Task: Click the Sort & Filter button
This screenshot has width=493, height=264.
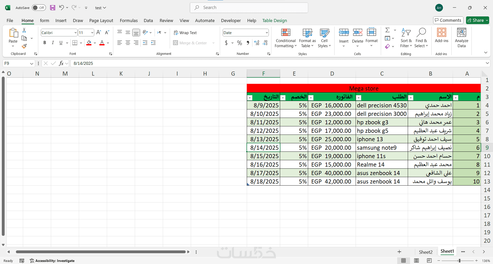Action: (x=406, y=38)
